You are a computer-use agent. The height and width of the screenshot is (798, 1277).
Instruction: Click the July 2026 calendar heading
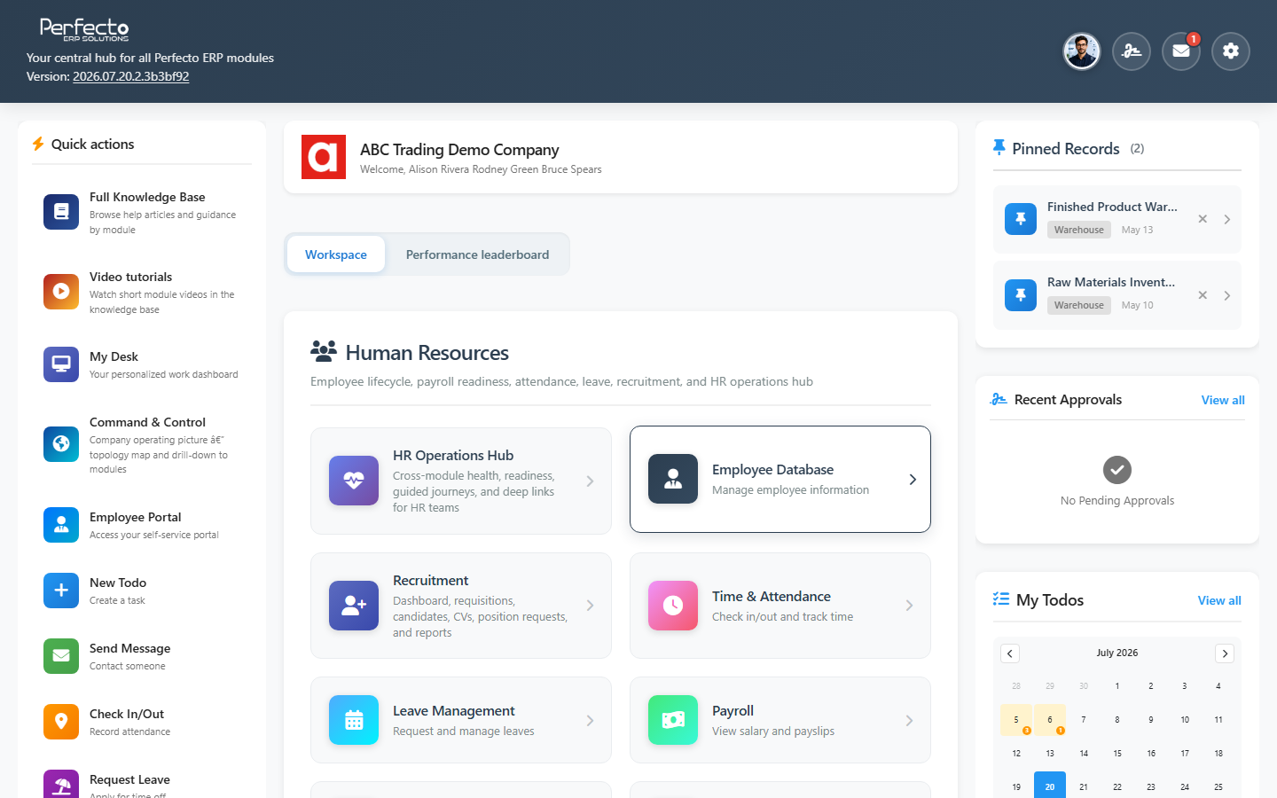pyautogui.click(x=1117, y=653)
